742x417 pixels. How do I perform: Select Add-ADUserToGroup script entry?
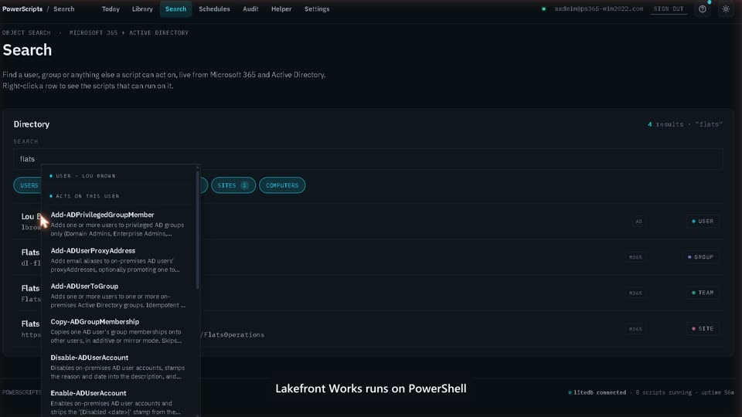pos(118,295)
